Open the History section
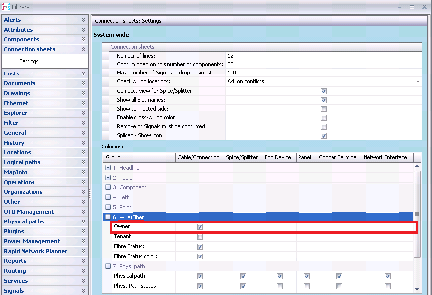The width and height of the screenshot is (432, 295). click(45, 143)
